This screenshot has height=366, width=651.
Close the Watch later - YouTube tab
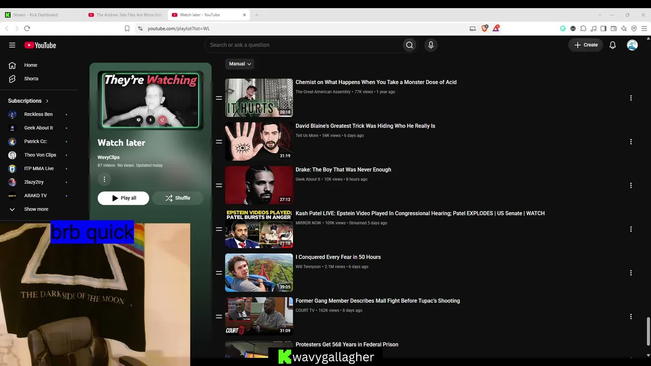tap(244, 15)
